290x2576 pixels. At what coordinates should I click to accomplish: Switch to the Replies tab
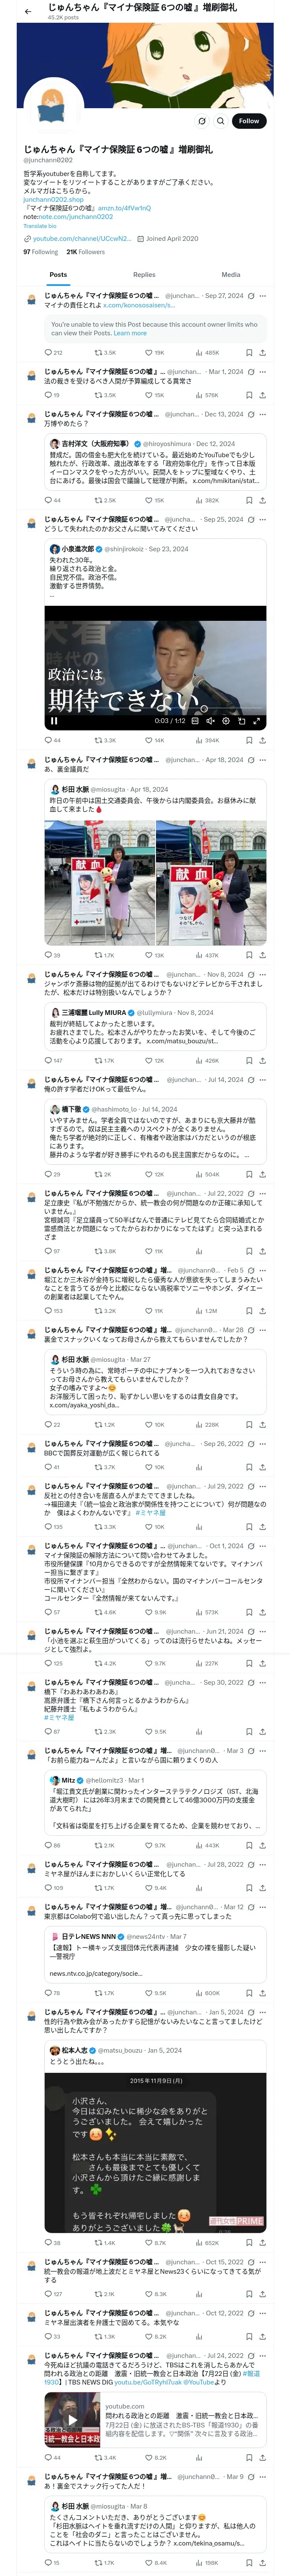(144, 274)
